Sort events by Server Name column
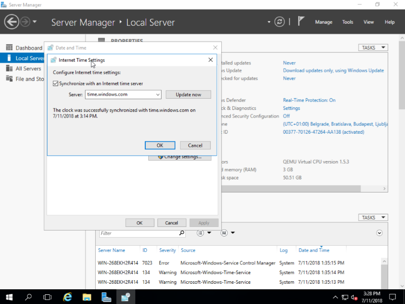The height and width of the screenshot is (304, 405). click(x=111, y=250)
